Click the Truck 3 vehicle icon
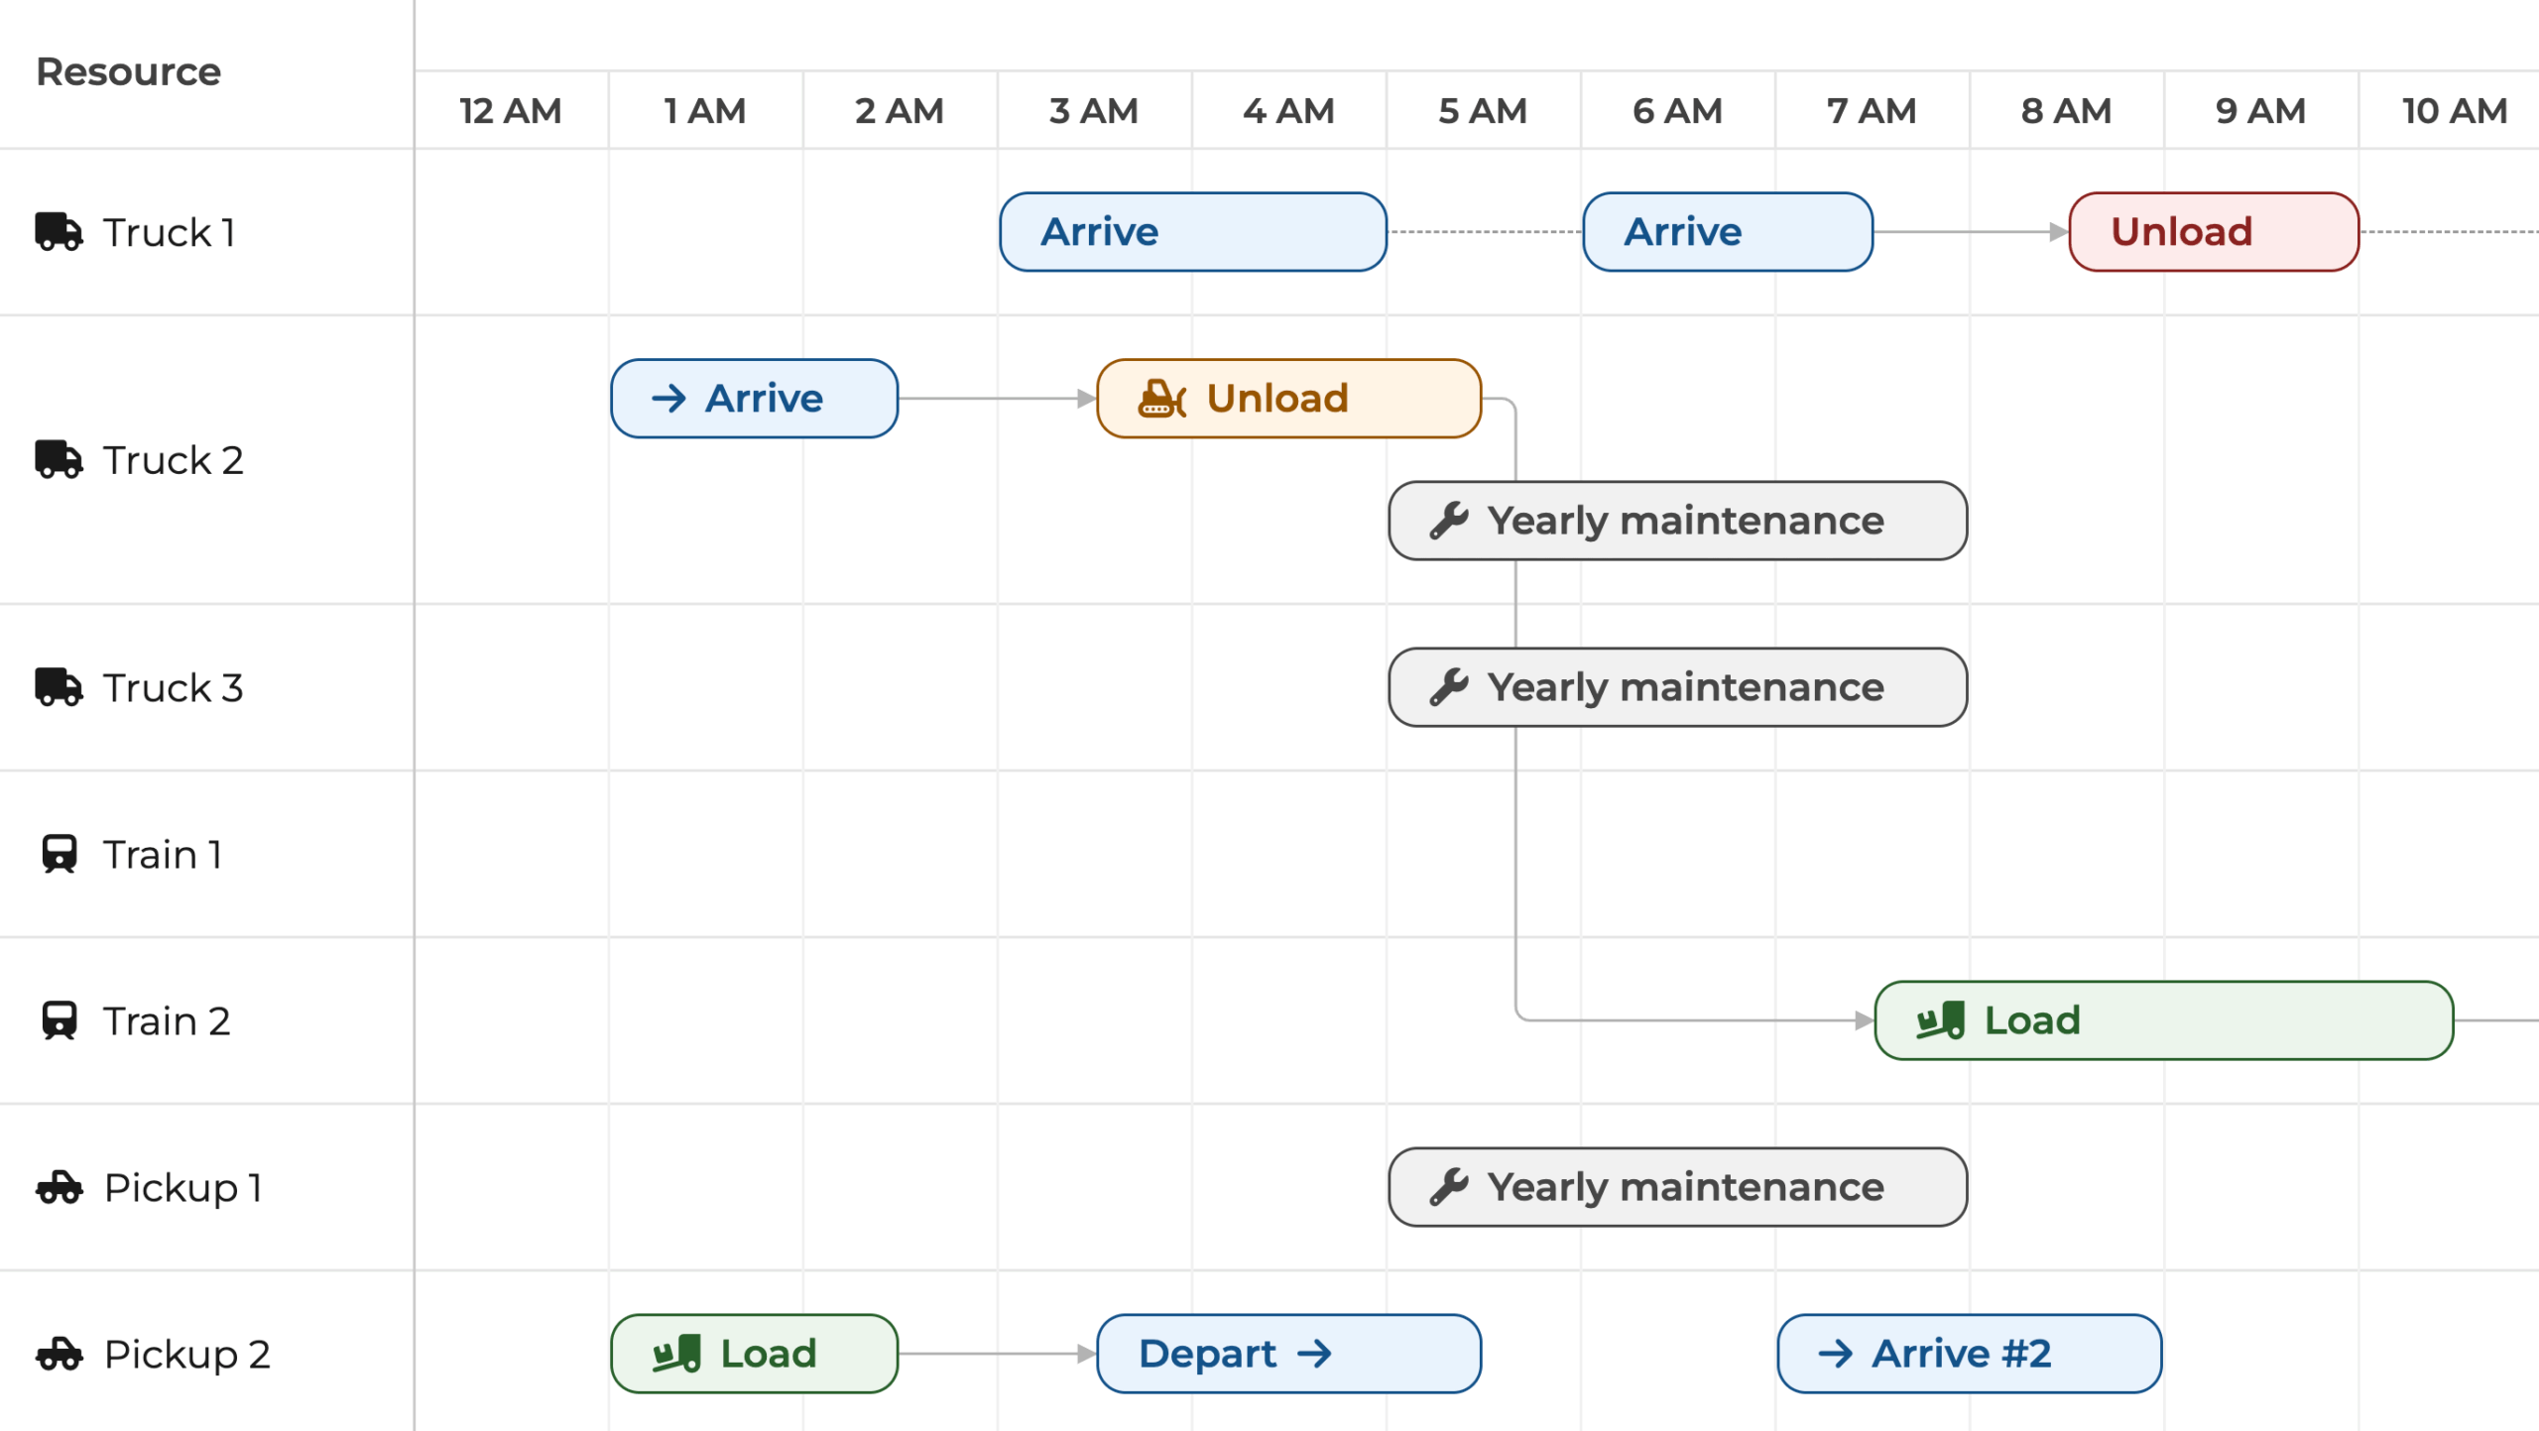 59,687
